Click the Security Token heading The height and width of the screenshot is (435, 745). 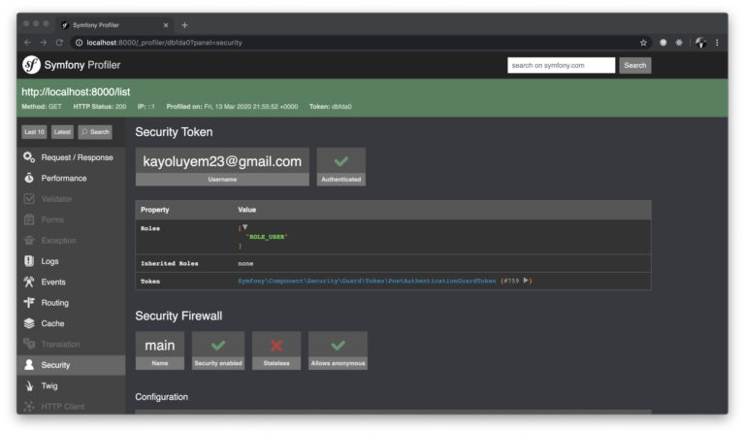coord(174,132)
